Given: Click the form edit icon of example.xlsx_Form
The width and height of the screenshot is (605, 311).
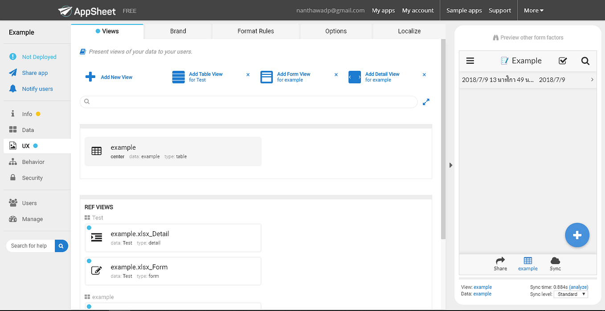Looking at the screenshot, I should [x=97, y=270].
